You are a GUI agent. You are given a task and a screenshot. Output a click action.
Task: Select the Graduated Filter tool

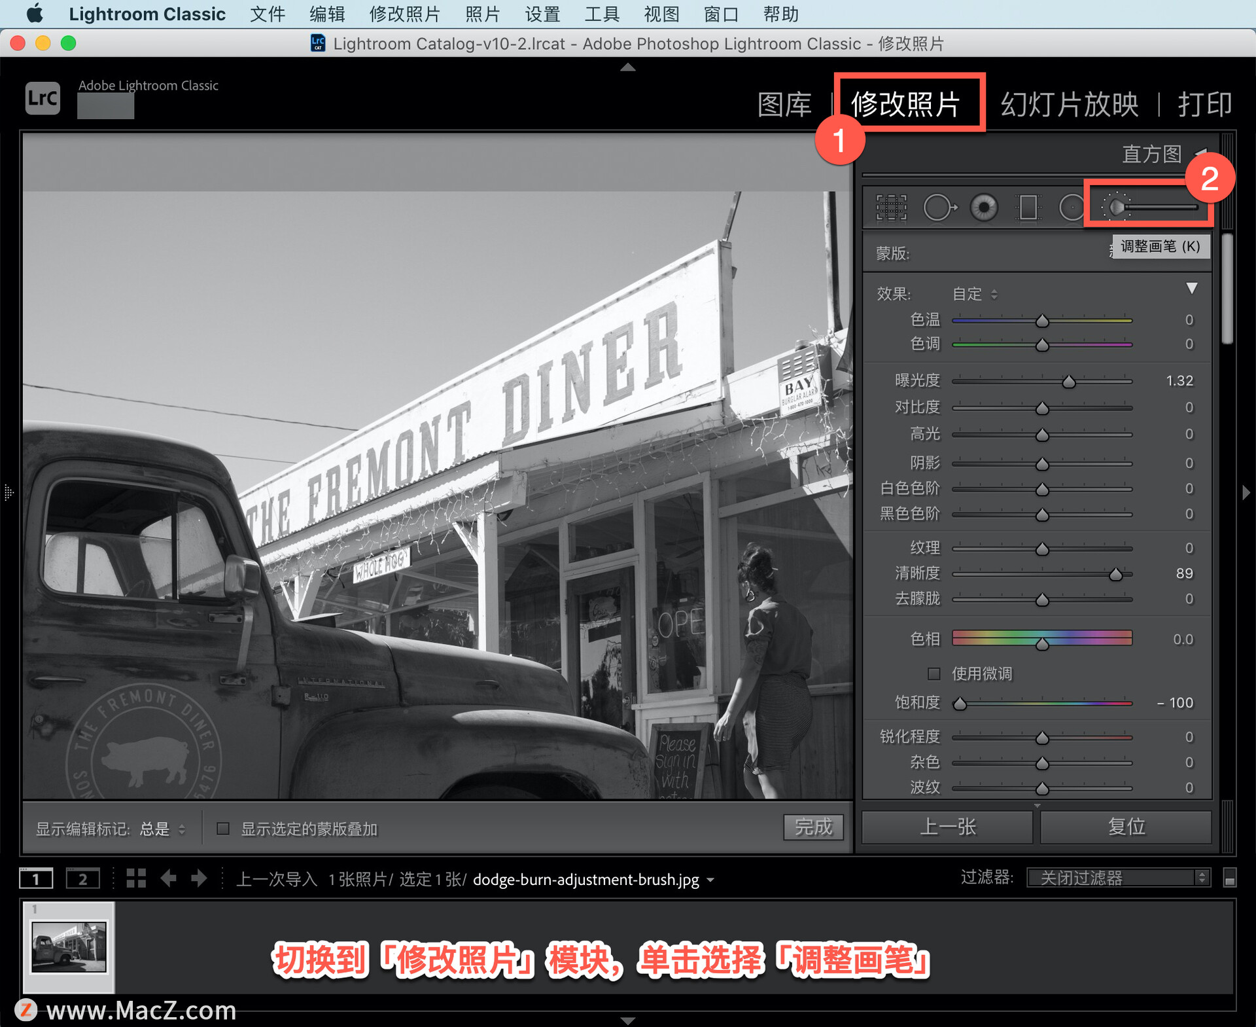point(1028,207)
